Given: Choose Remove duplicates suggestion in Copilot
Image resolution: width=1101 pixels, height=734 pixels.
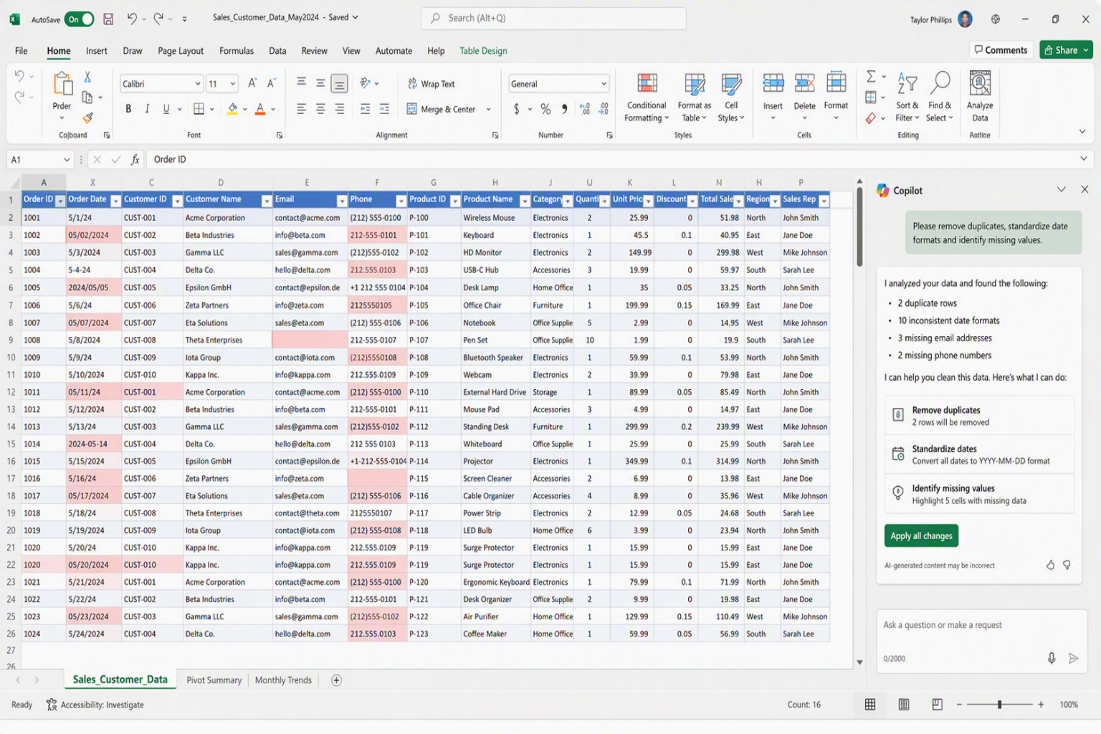Looking at the screenshot, I should 978,416.
